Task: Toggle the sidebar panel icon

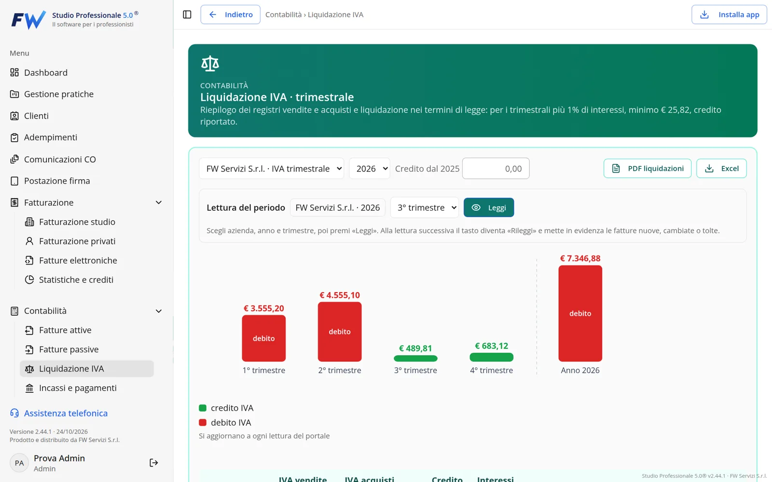Action: (x=187, y=14)
